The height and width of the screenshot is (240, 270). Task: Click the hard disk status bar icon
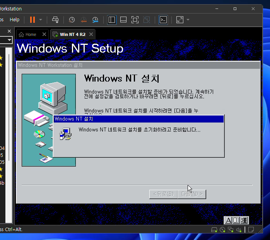214,230
